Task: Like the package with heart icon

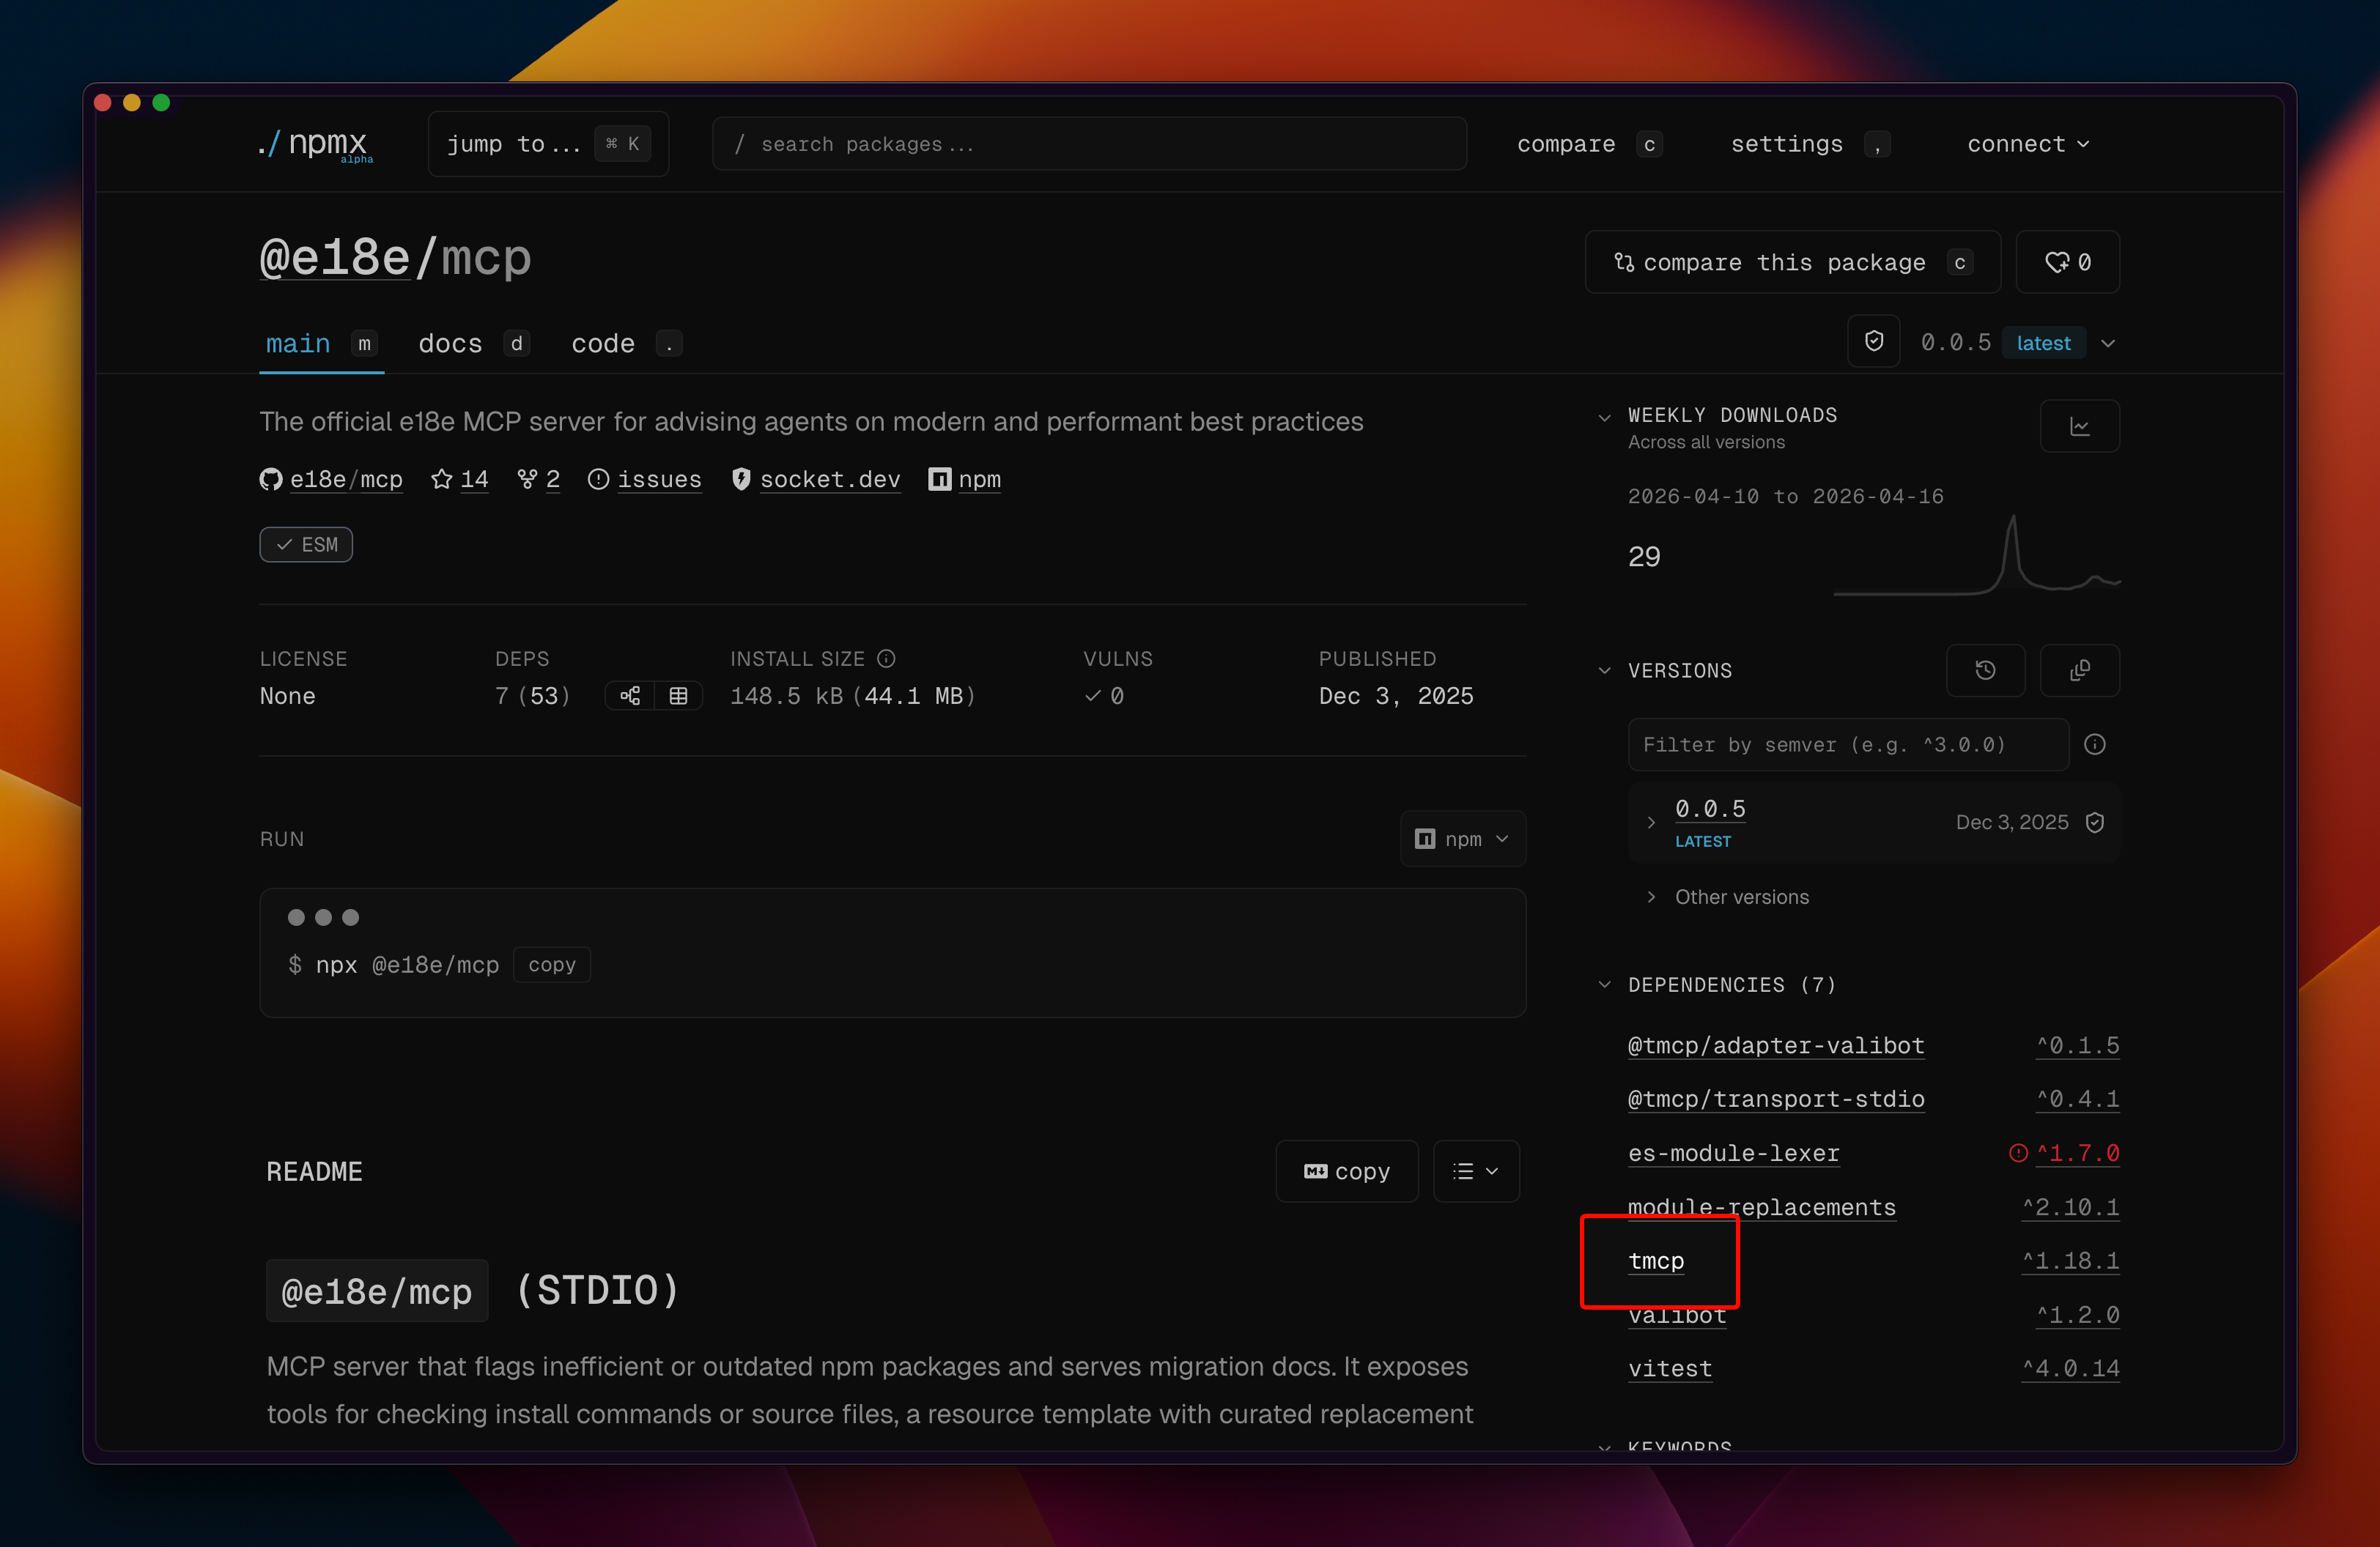Action: tap(2067, 261)
